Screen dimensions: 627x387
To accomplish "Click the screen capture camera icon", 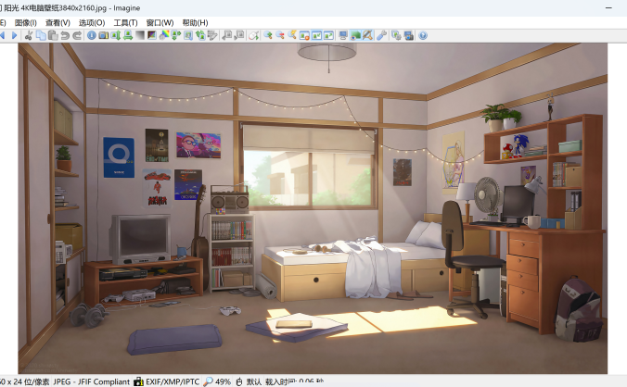I will (408, 35).
